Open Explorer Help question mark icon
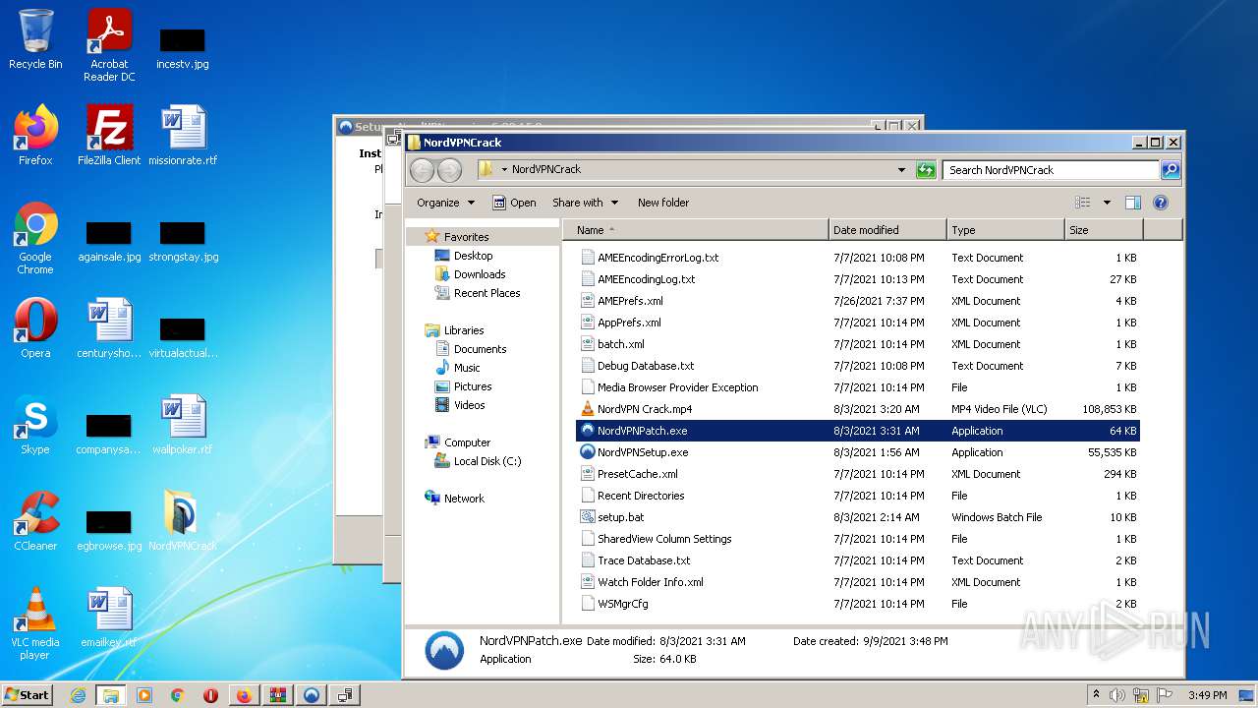Screen dimensions: 1258x708 (x=1160, y=203)
